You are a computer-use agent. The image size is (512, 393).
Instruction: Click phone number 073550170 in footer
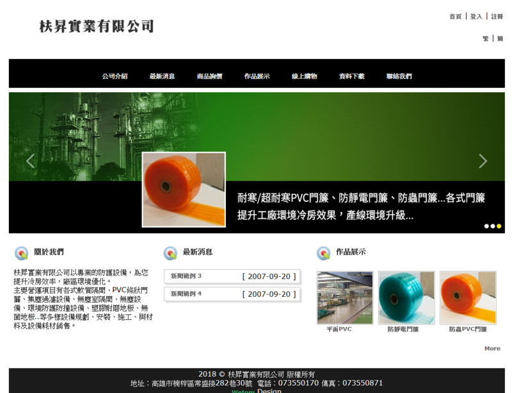click(x=298, y=383)
